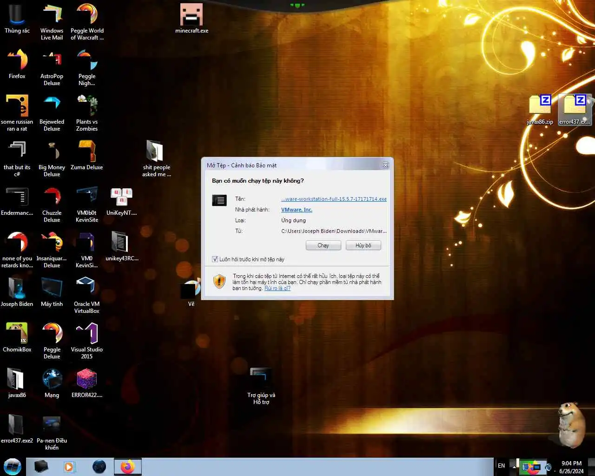This screenshot has height=476, width=595.
Task: Switch to Firefox in the taskbar
Action: (128, 467)
